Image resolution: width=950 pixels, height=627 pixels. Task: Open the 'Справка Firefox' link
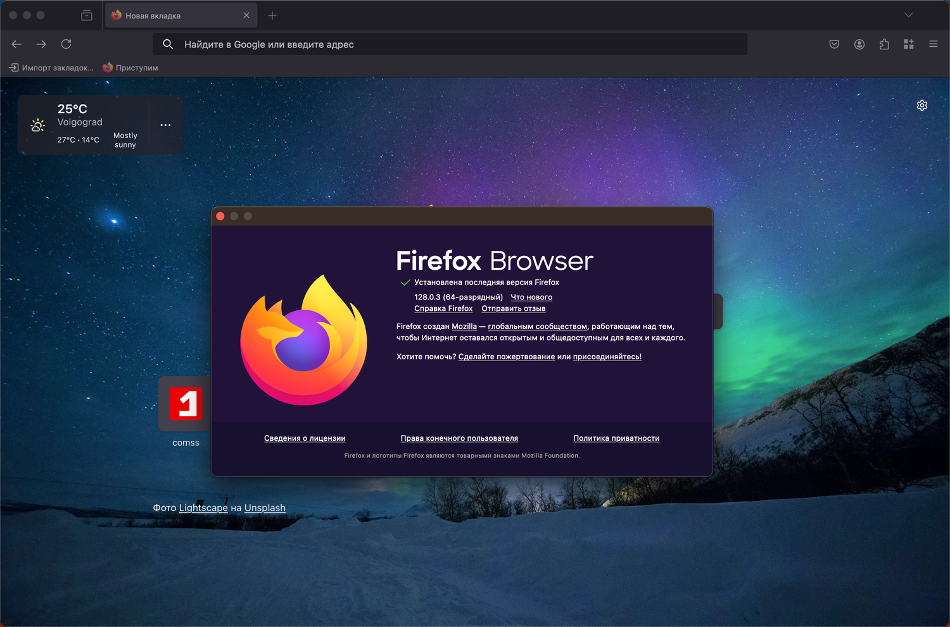point(443,308)
